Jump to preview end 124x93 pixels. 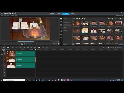[33, 44]
